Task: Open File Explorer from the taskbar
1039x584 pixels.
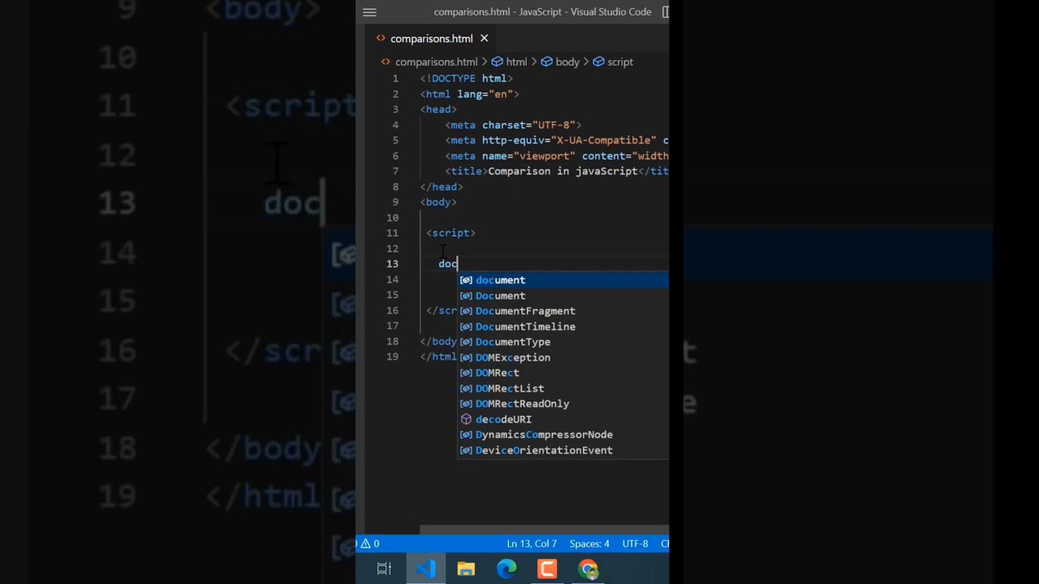Action: (x=466, y=569)
